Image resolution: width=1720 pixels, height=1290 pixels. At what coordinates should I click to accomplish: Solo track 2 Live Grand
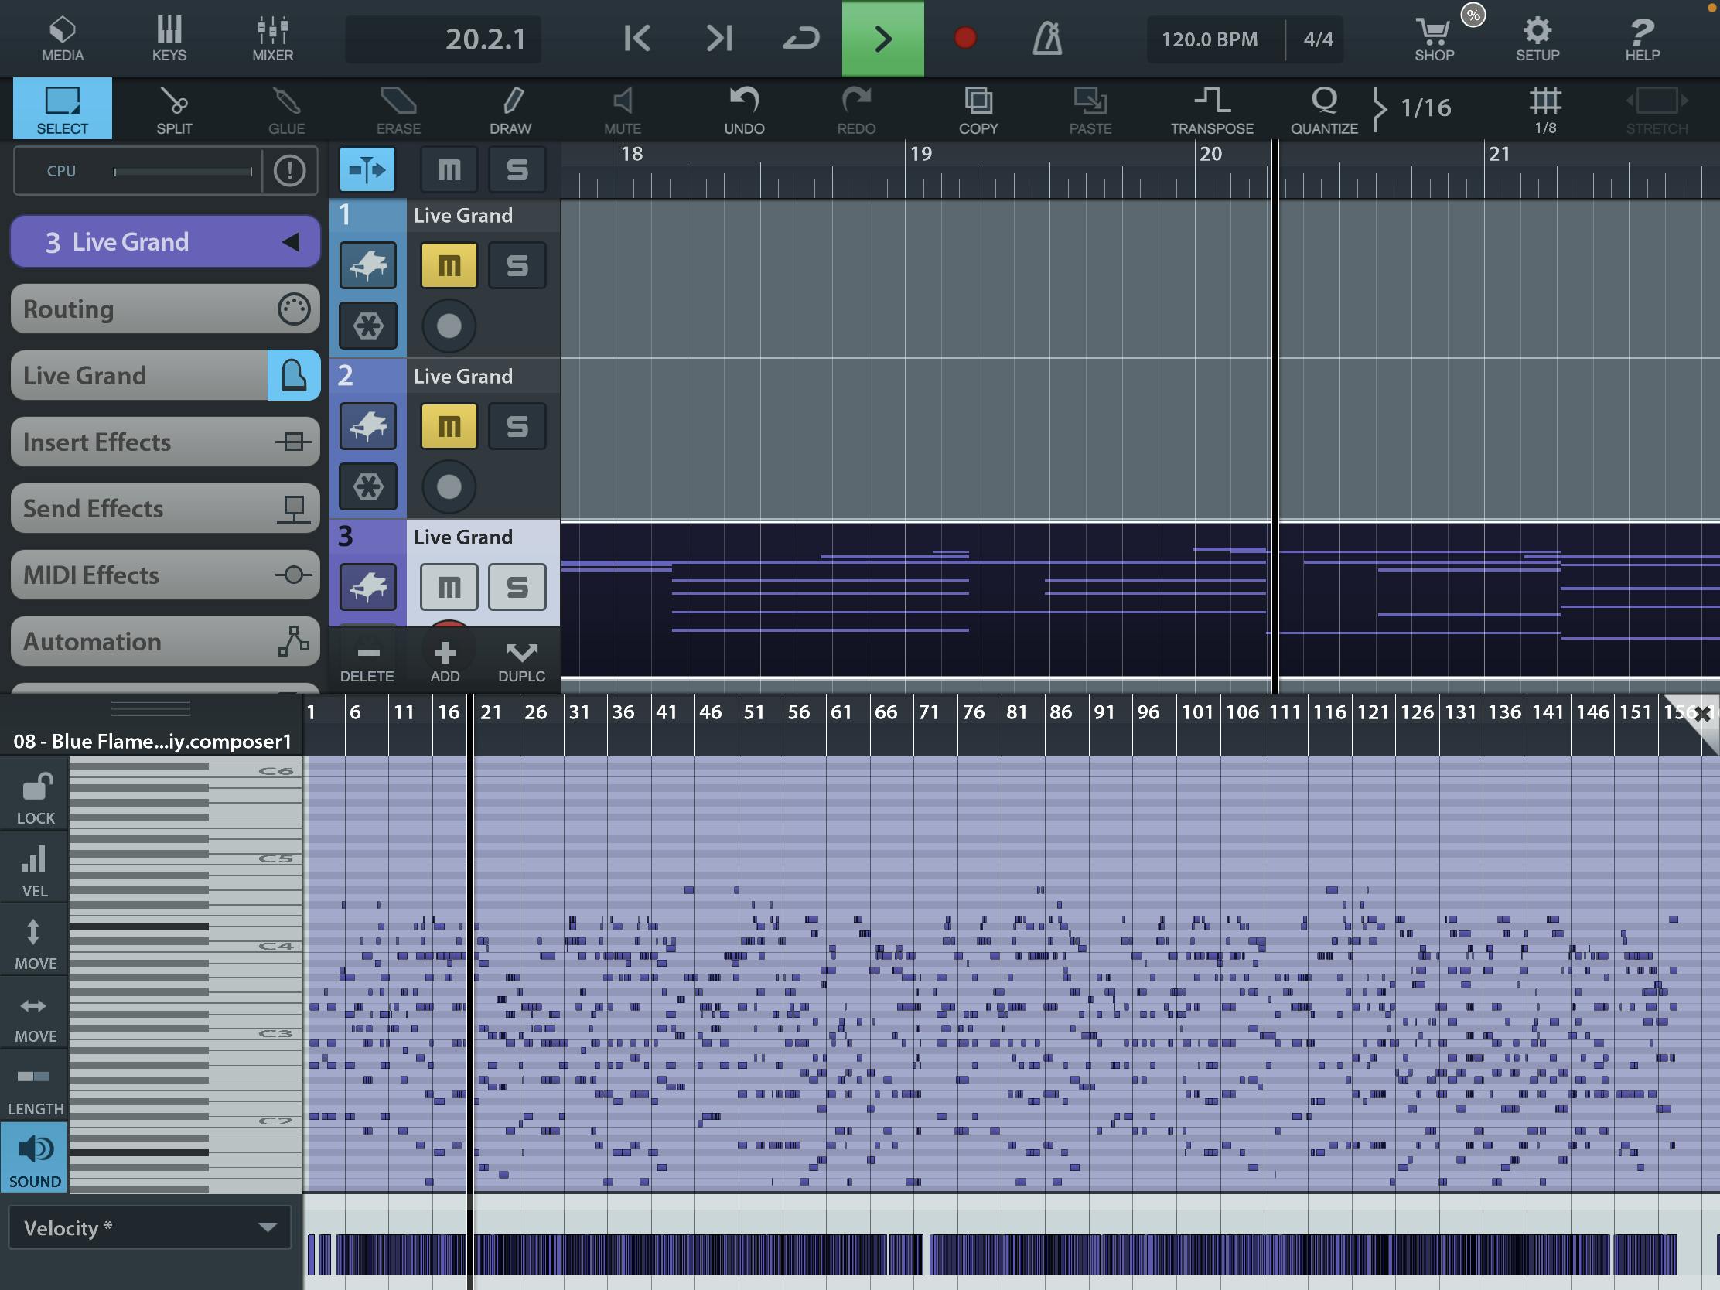click(x=517, y=426)
